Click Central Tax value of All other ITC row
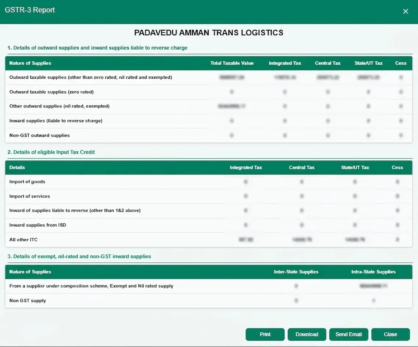Viewport: 418px width, 347px height. click(302, 240)
